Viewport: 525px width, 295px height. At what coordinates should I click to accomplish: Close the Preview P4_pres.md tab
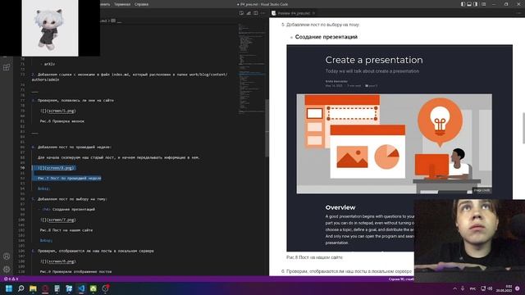click(x=313, y=13)
